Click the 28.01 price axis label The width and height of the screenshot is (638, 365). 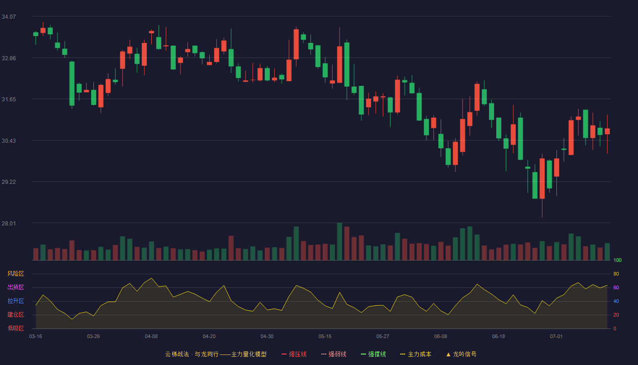pyautogui.click(x=9, y=223)
